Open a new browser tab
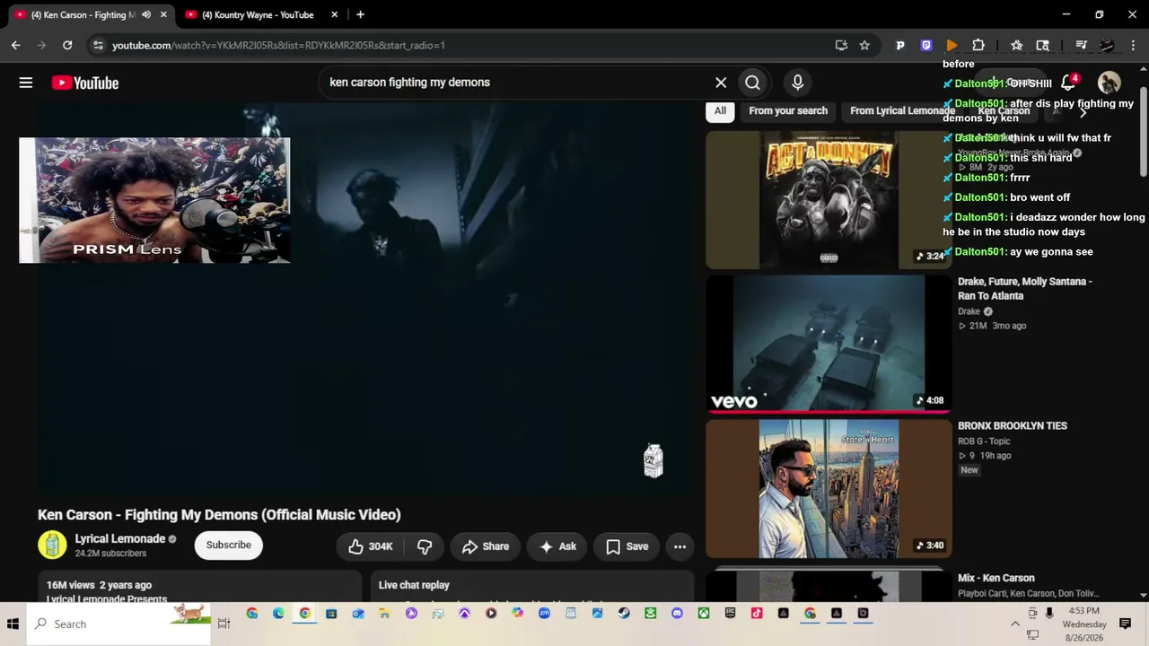This screenshot has width=1149, height=646. pyautogui.click(x=360, y=14)
